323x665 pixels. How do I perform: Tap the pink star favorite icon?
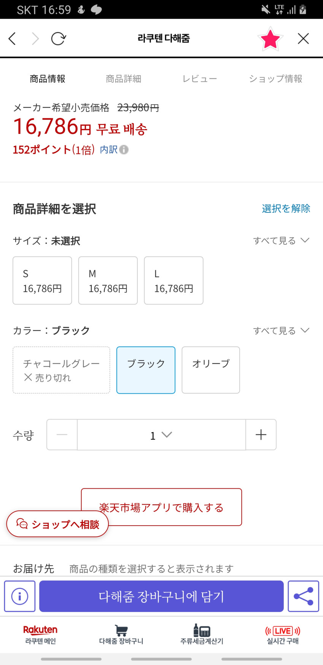click(x=270, y=39)
